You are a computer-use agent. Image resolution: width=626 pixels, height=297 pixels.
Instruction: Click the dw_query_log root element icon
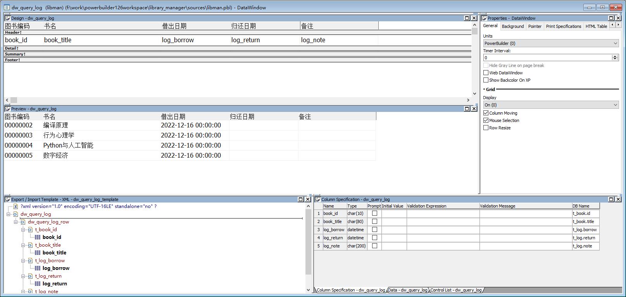[16, 214]
